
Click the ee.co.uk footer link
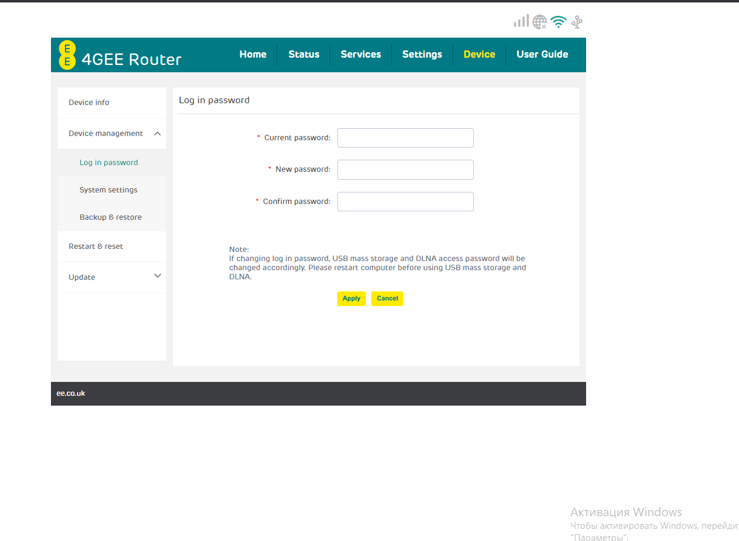click(x=71, y=393)
